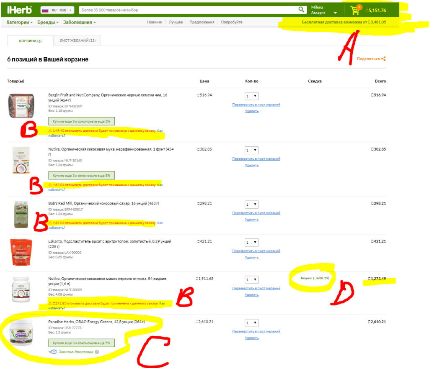Viewport: 429px width, 368px height.
Task: Click the warning icon on Bergin chia seeds
Action: pyautogui.click(x=50, y=130)
